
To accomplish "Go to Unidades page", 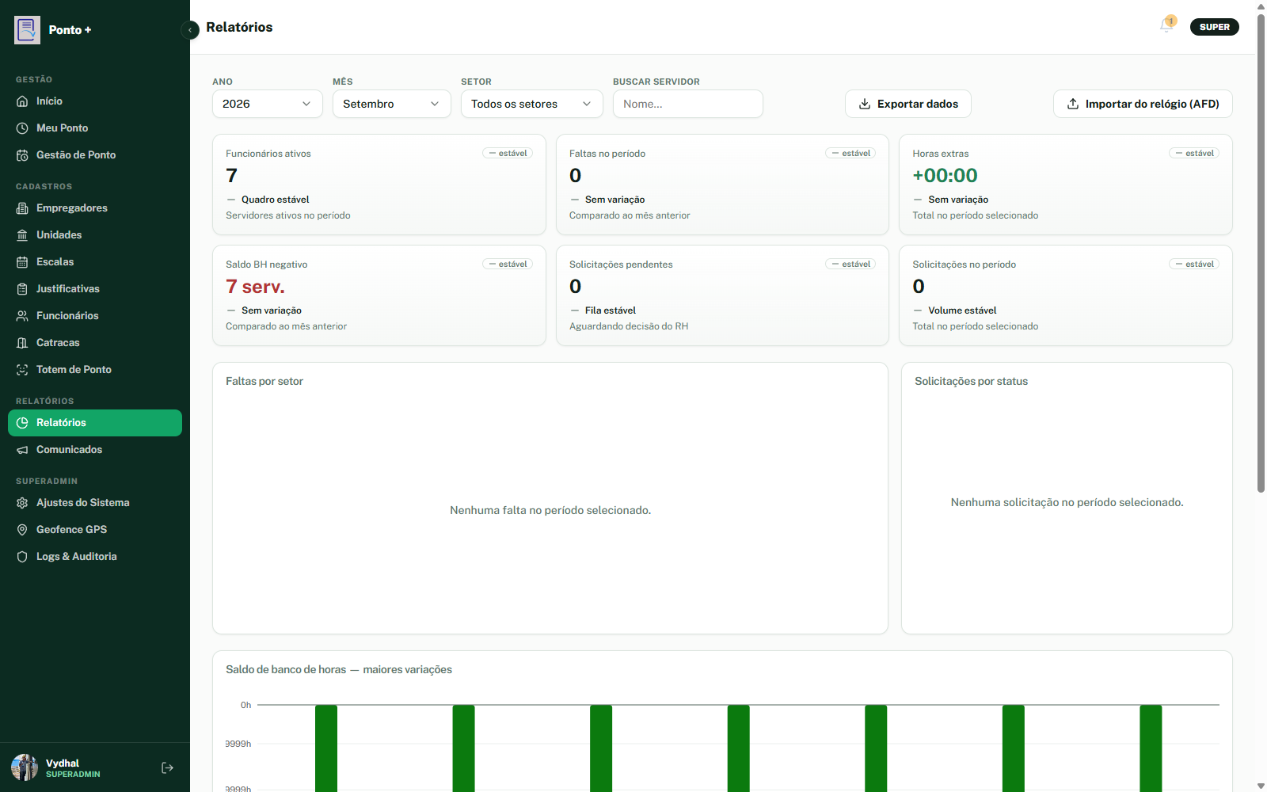I will click(95, 235).
